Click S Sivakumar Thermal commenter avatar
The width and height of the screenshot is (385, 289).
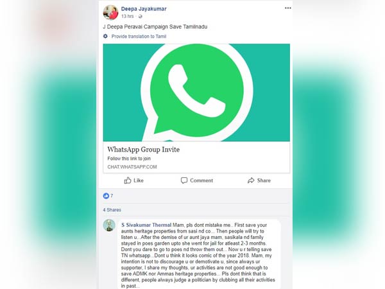[109, 225]
